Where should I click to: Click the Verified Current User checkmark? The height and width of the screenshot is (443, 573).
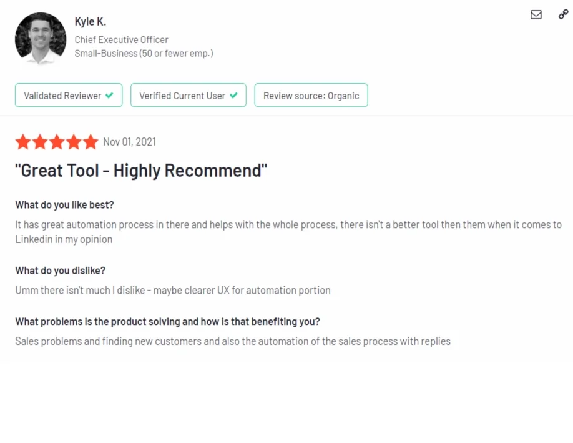tap(233, 96)
